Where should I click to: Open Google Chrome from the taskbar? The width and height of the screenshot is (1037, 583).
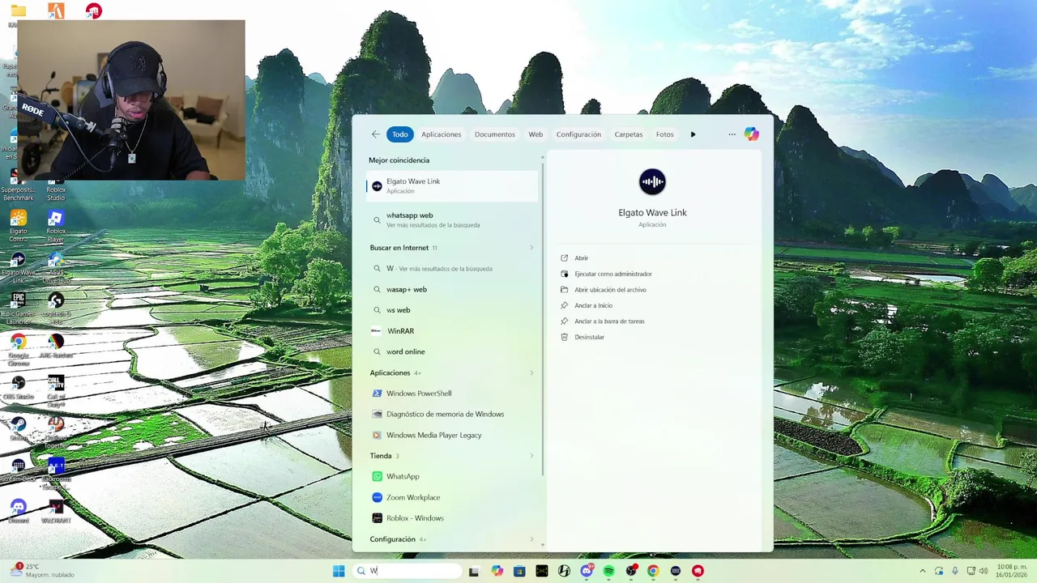click(x=653, y=571)
